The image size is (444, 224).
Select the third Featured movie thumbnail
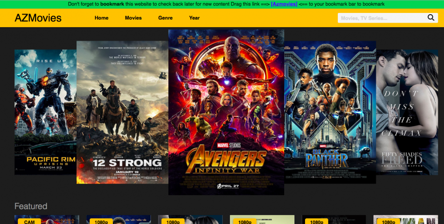(x=190, y=220)
